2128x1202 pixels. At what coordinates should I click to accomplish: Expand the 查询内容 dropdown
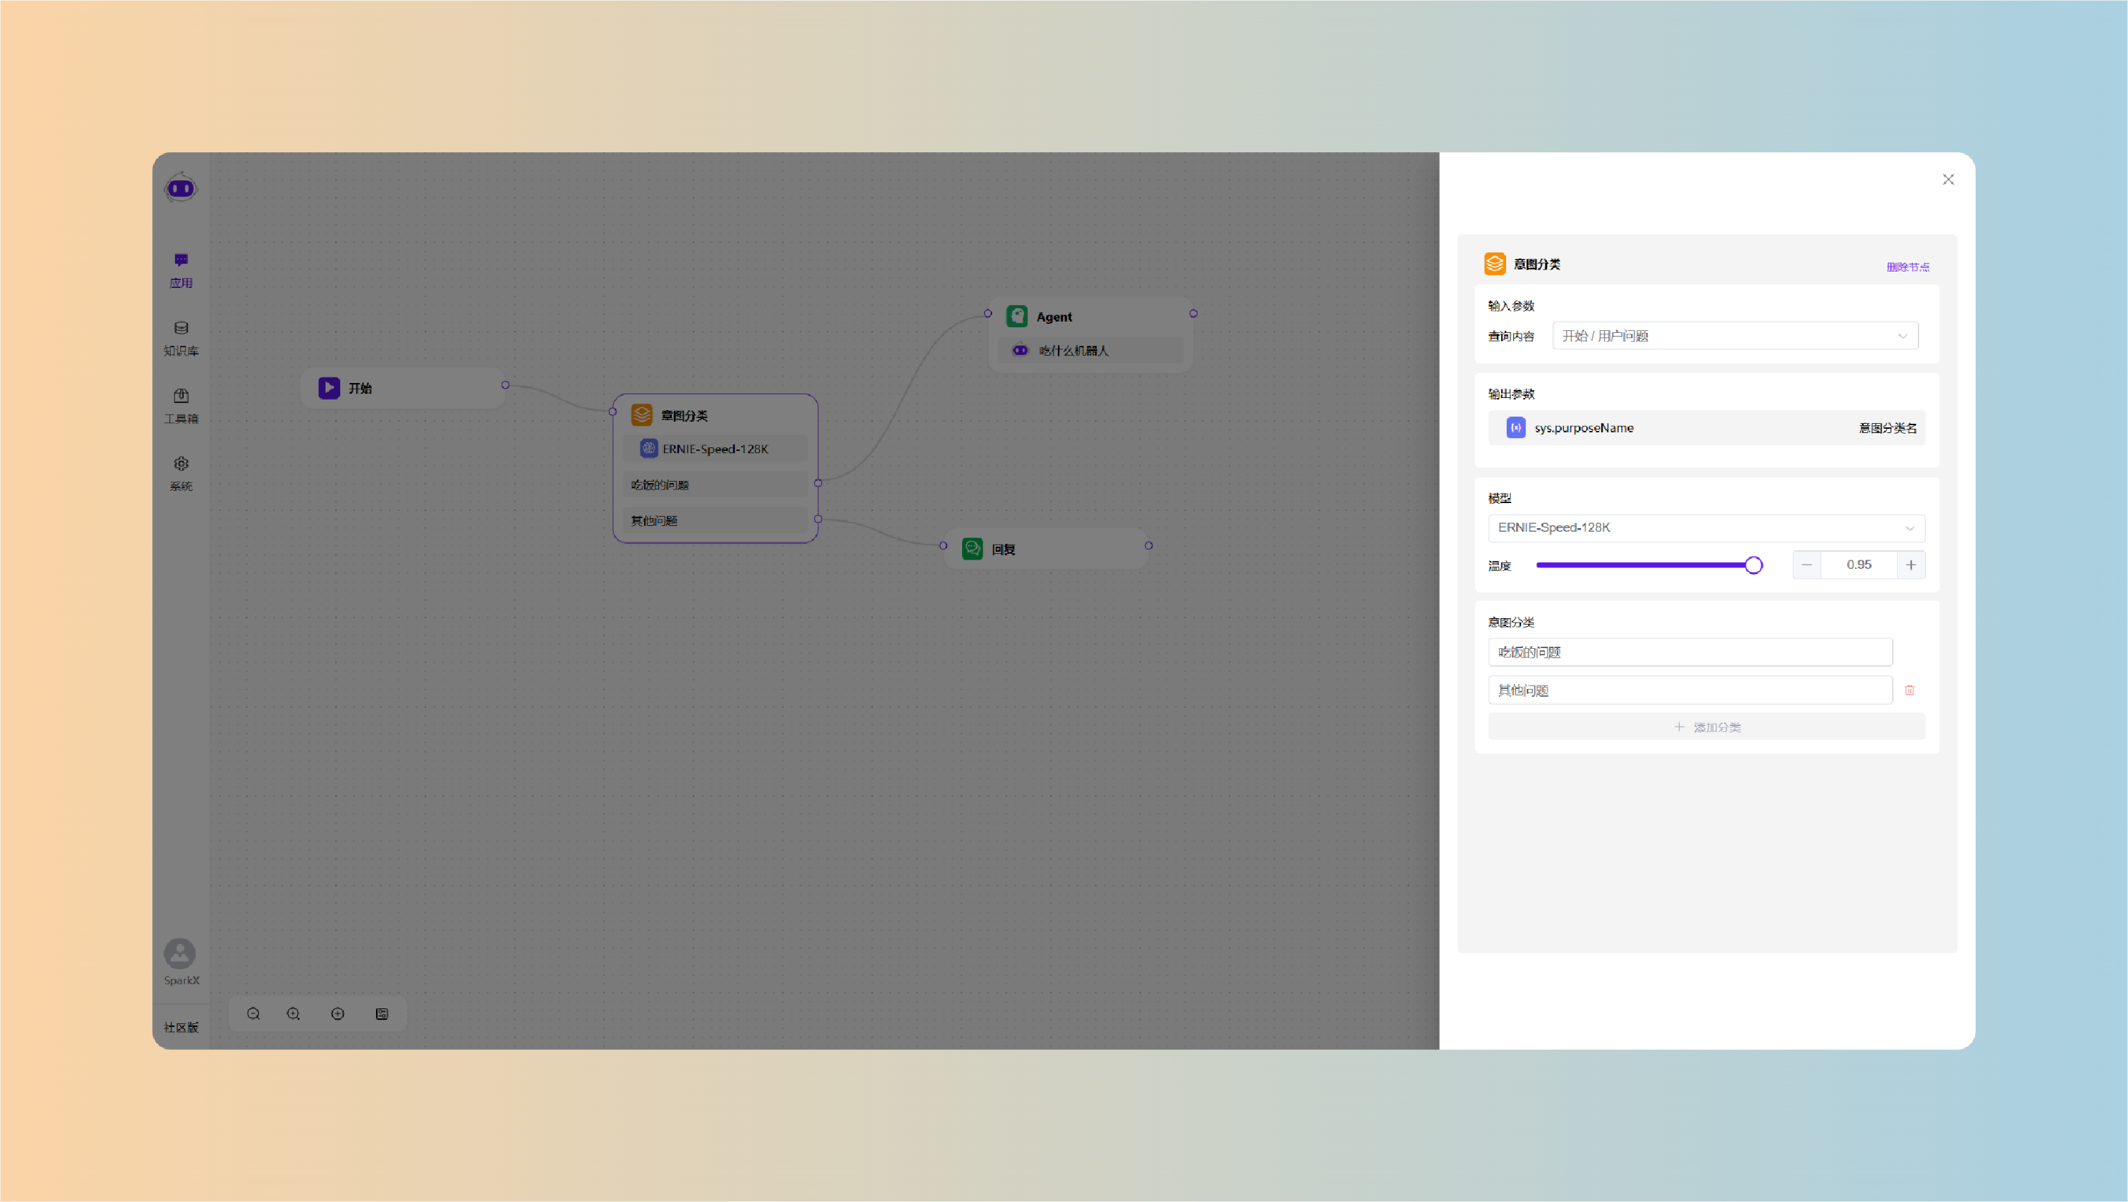[1735, 335]
